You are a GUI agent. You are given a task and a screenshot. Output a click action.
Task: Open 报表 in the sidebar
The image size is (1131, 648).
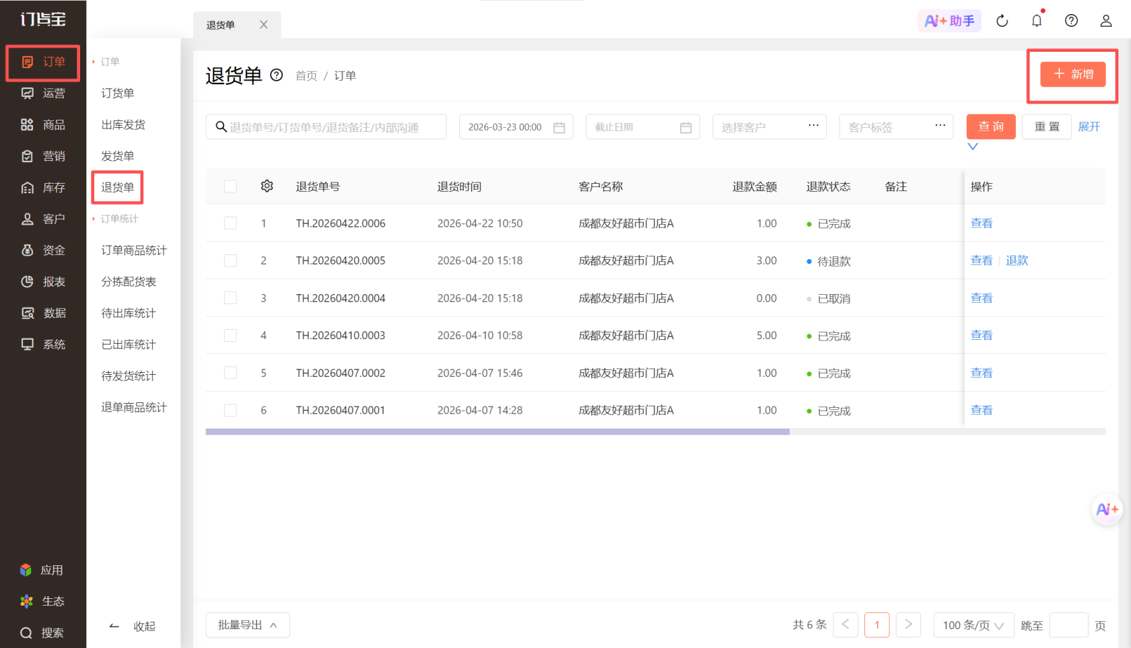pos(44,281)
